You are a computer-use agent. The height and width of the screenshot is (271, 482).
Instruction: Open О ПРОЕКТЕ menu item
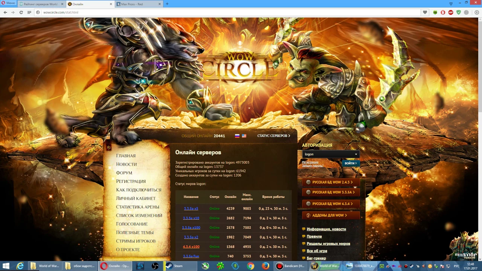coord(128,250)
